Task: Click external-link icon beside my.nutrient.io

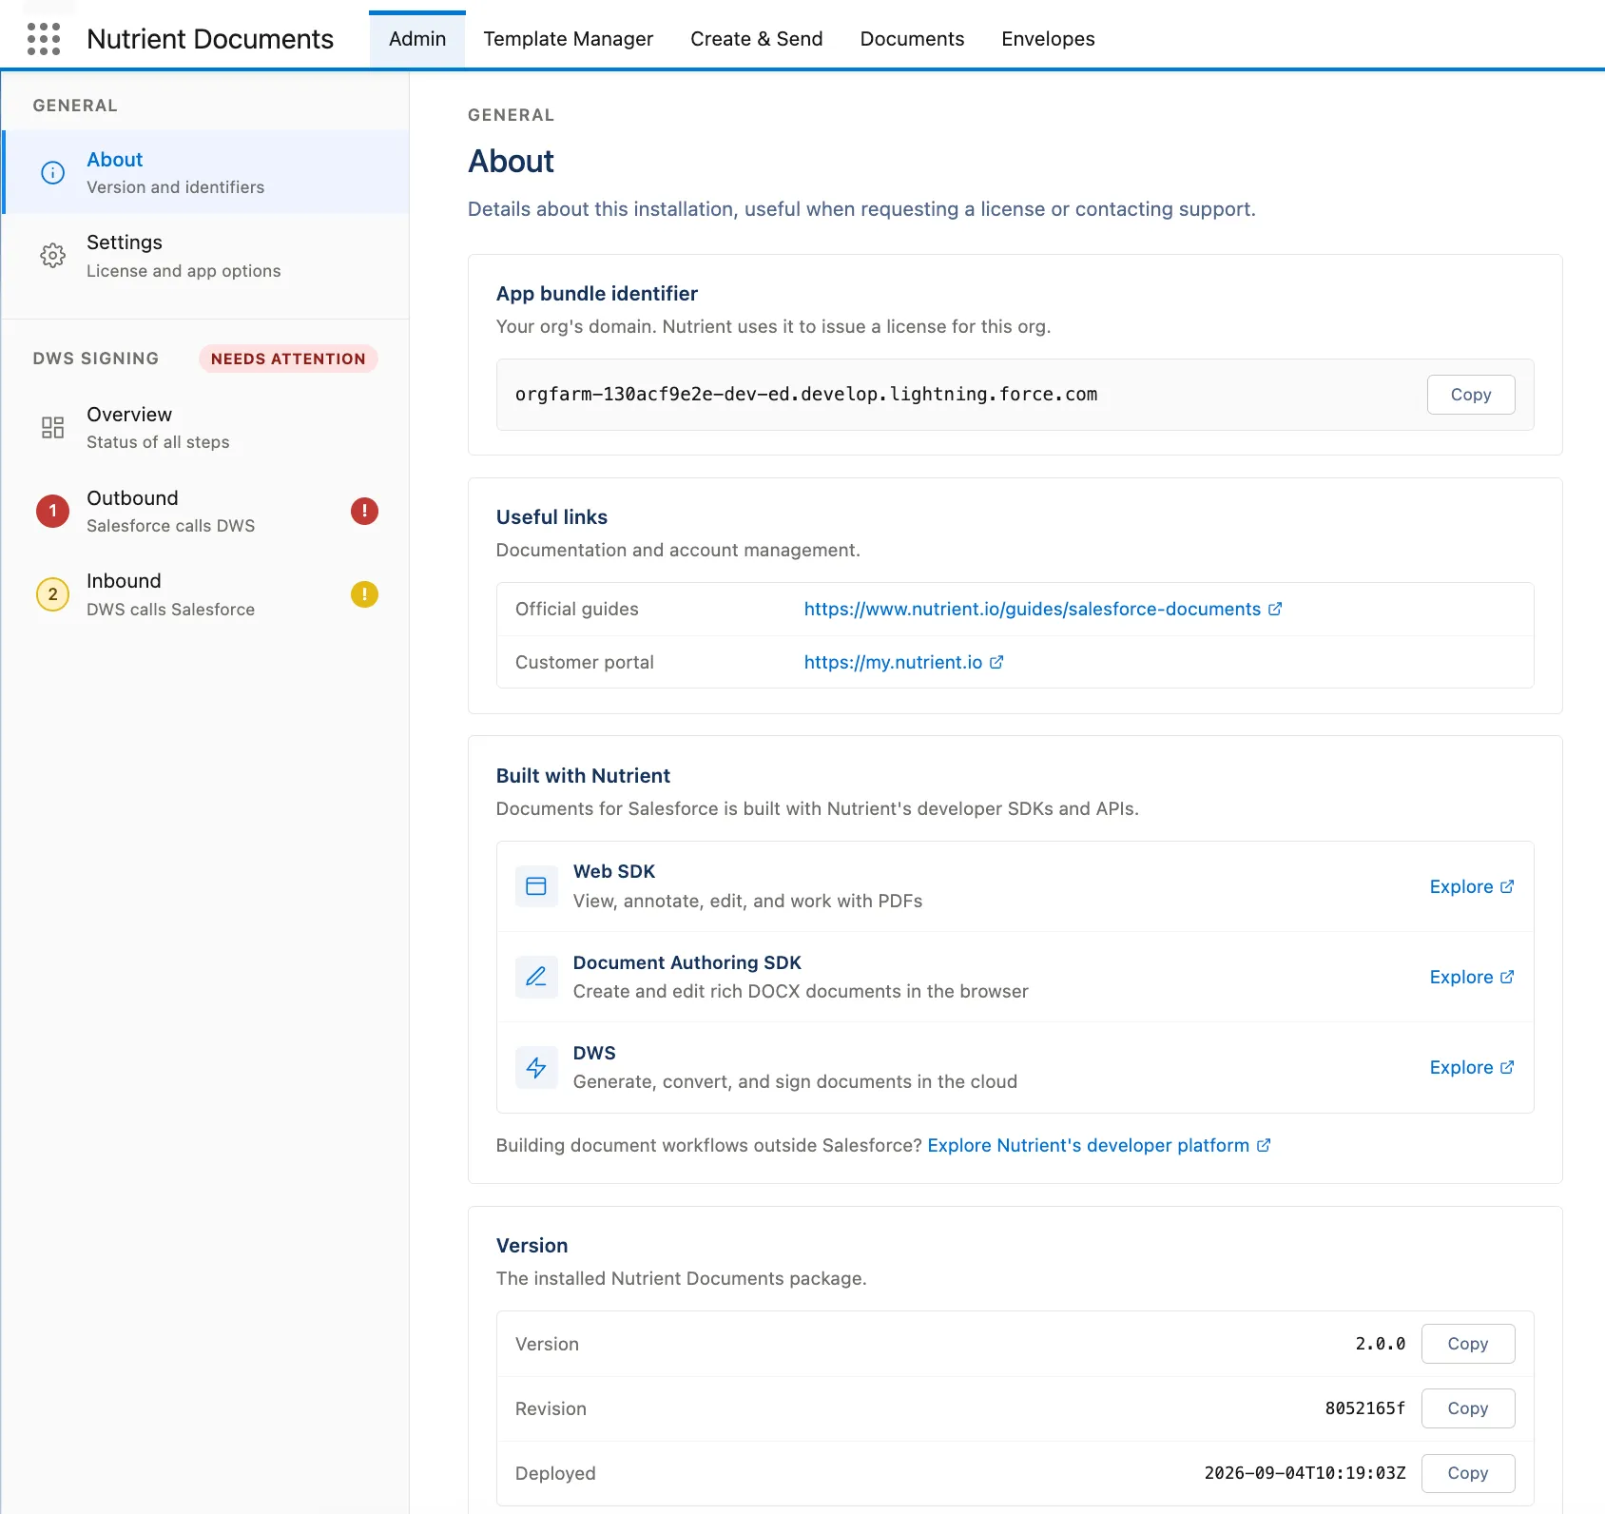Action: [x=996, y=662]
